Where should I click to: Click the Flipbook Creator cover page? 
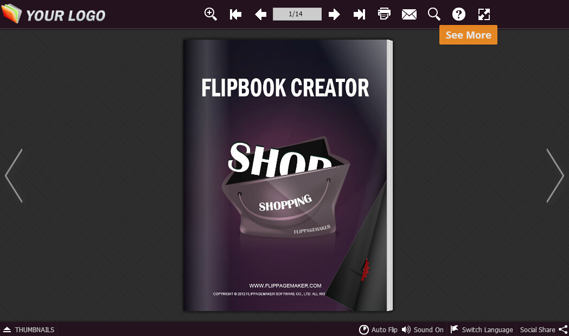pyautogui.click(x=285, y=174)
